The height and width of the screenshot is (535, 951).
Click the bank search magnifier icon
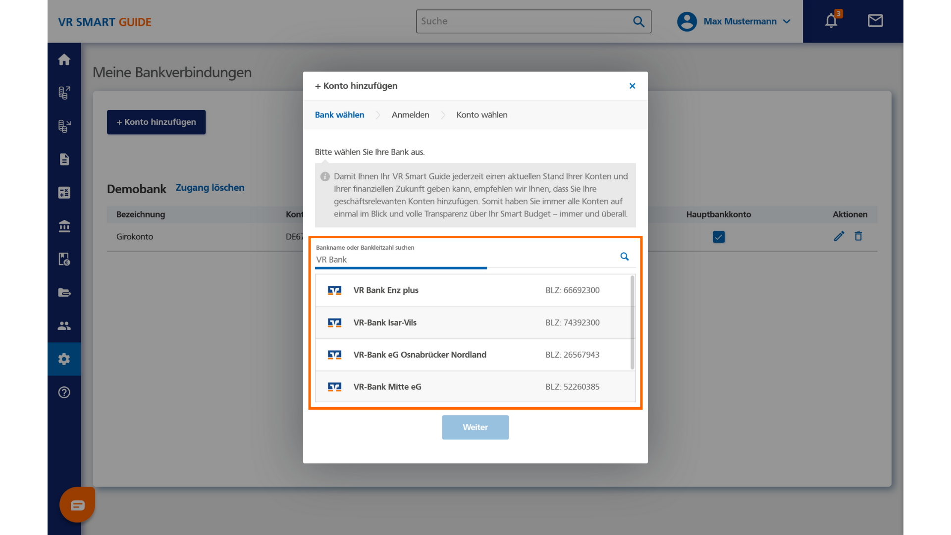(x=625, y=257)
